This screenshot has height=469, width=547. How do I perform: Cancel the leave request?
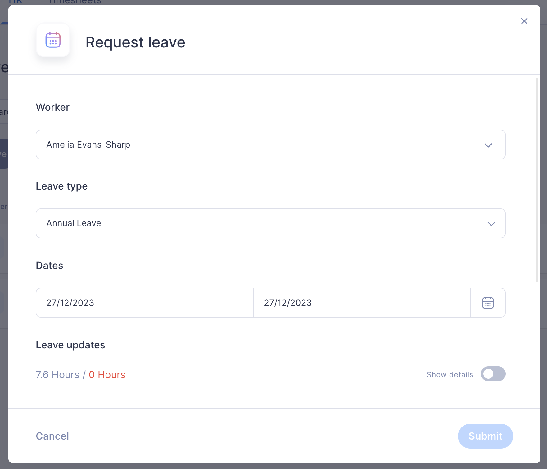pos(52,436)
